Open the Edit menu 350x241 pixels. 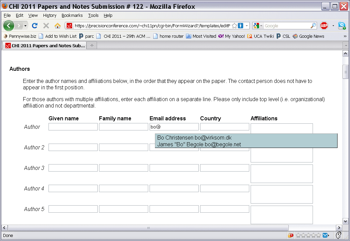pyautogui.click(x=20, y=16)
